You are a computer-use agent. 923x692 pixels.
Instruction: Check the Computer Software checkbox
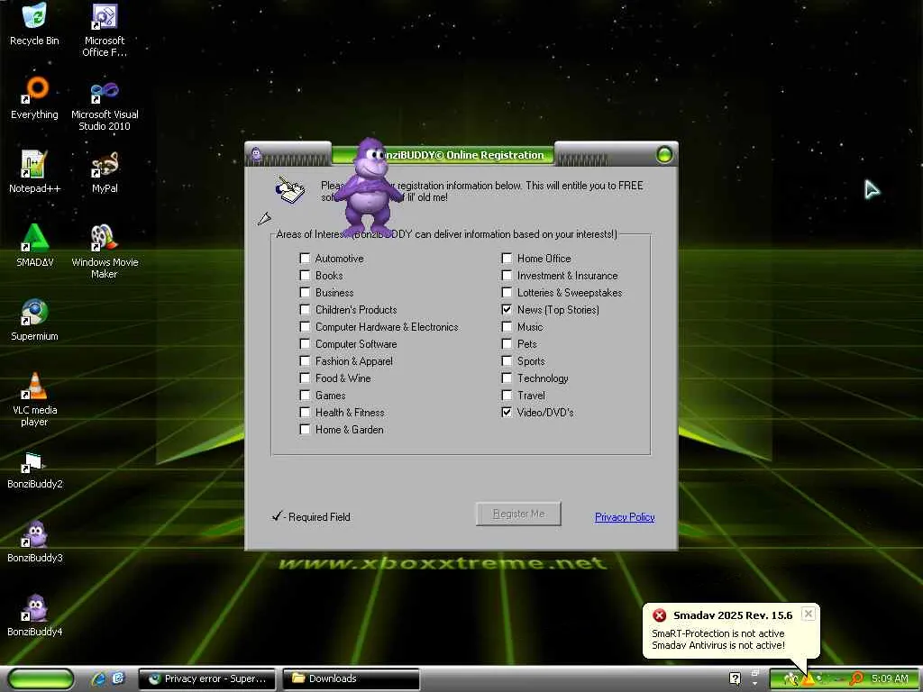tap(305, 343)
